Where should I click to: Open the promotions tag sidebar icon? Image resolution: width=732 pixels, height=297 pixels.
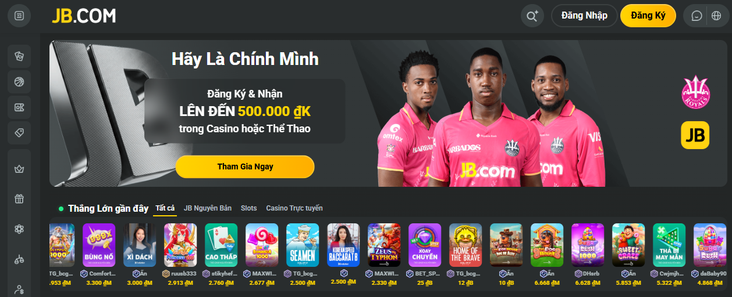pyautogui.click(x=19, y=133)
